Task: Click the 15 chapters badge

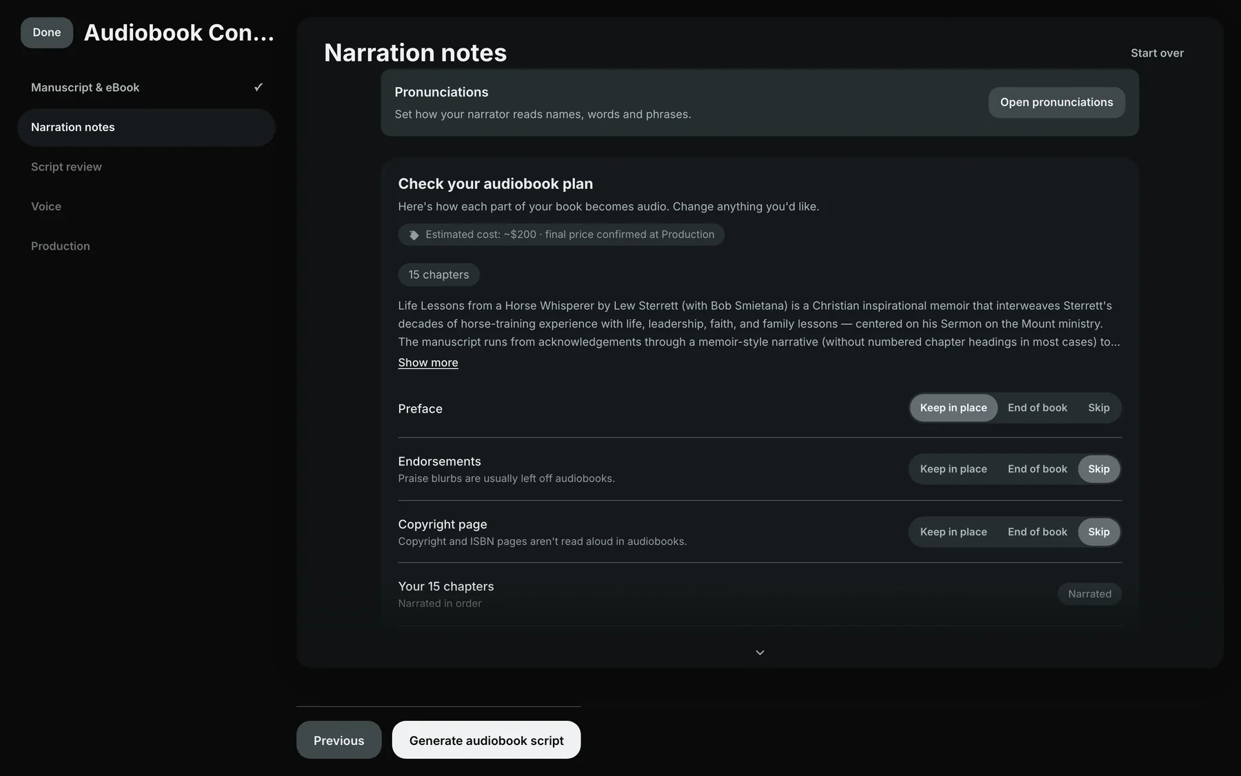Action: click(438, 275)
